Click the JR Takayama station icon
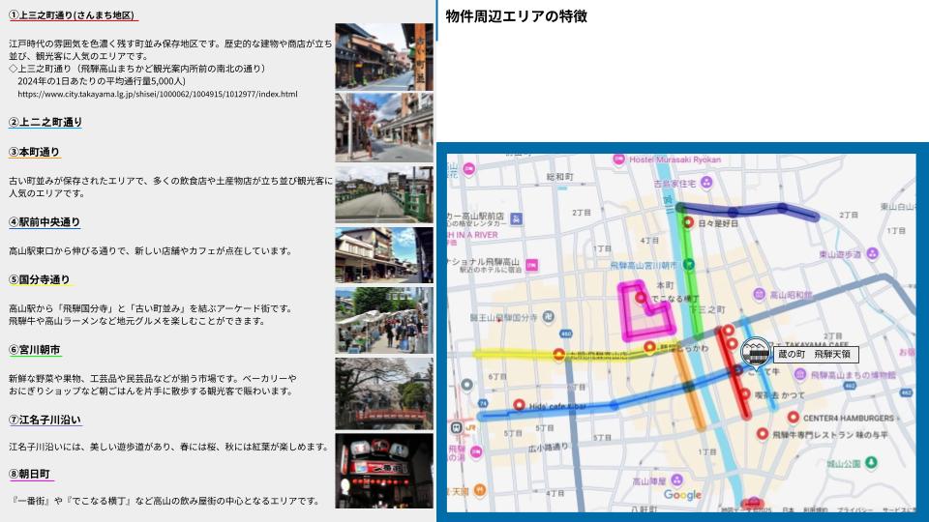Screen dimensions: 929x522 pos(456,427)
